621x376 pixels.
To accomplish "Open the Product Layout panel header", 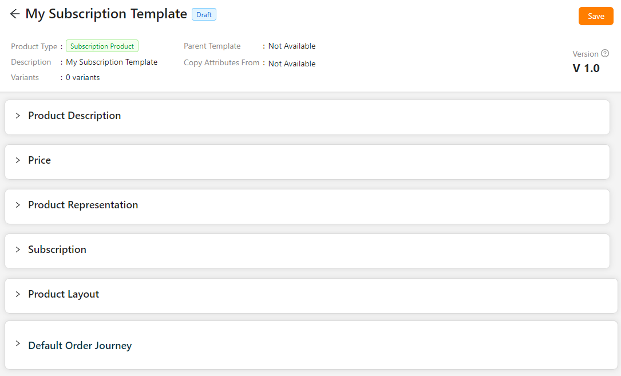I will (64, 294).
